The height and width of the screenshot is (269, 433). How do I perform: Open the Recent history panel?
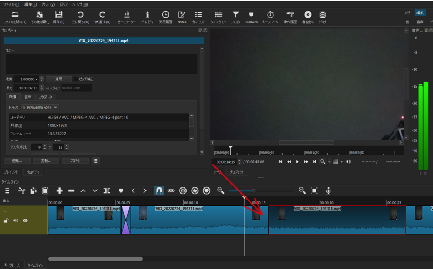[x=165, y=17]
